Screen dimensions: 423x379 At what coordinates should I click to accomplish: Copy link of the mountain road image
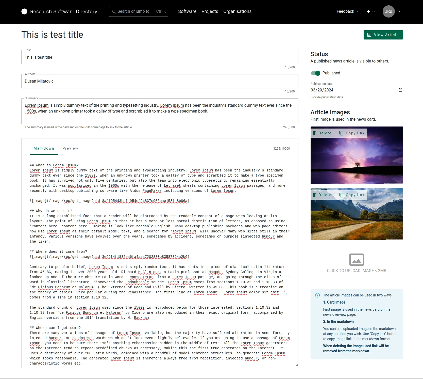(x=352, y=195)
